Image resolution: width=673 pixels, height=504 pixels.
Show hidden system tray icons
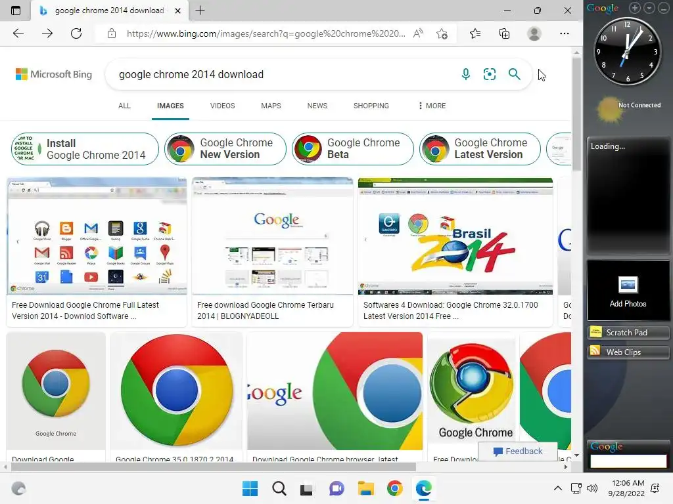(x=557, y=488)
